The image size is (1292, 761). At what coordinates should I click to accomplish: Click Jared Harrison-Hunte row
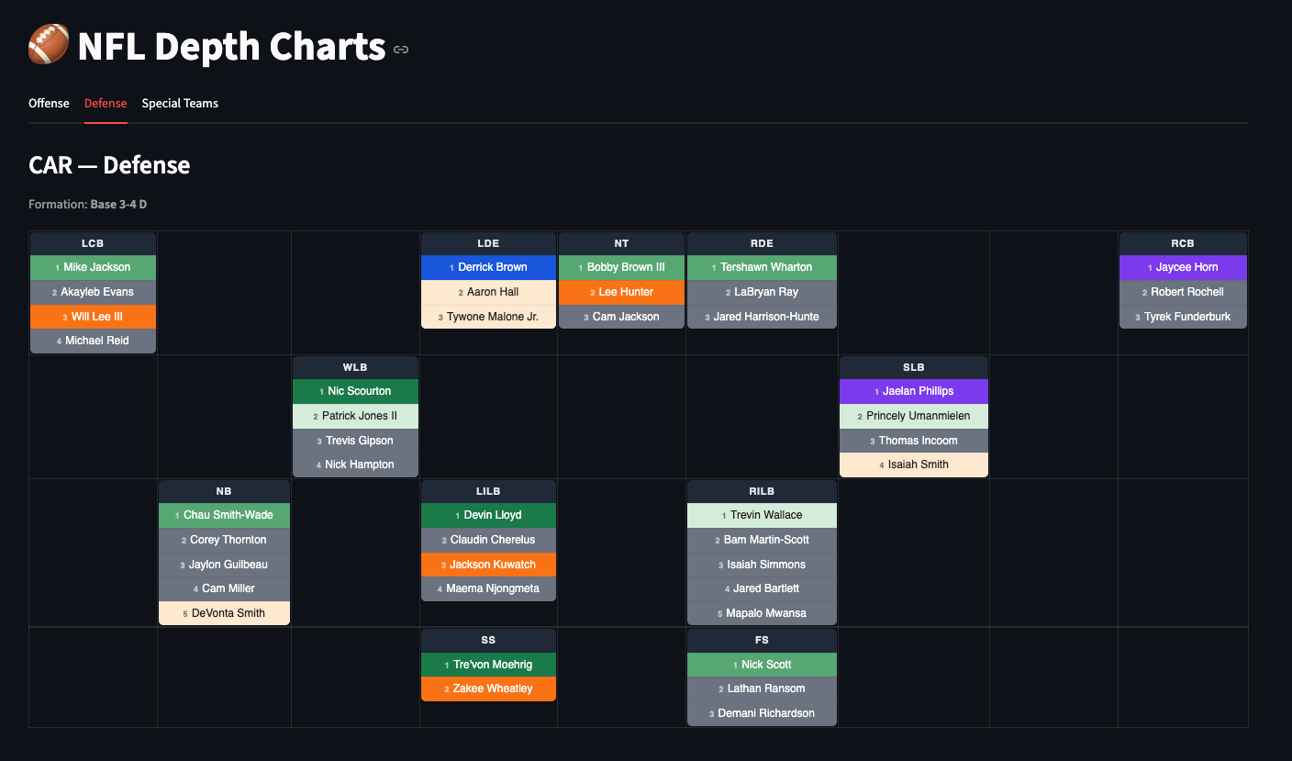click(x=762, y=317)
